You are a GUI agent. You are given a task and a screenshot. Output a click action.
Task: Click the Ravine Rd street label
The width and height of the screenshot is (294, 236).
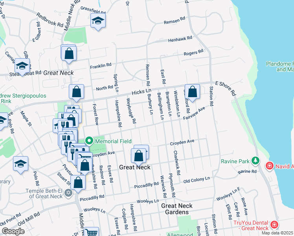[x=247, y=171]
